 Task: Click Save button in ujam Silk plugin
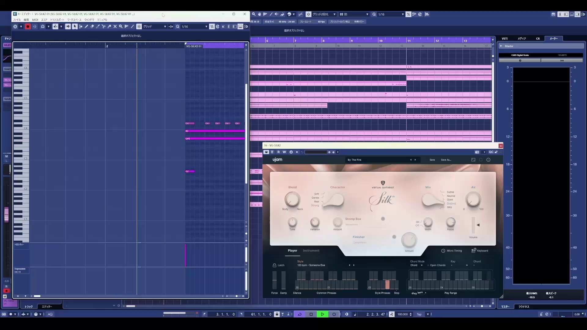[x=432, y=160]
